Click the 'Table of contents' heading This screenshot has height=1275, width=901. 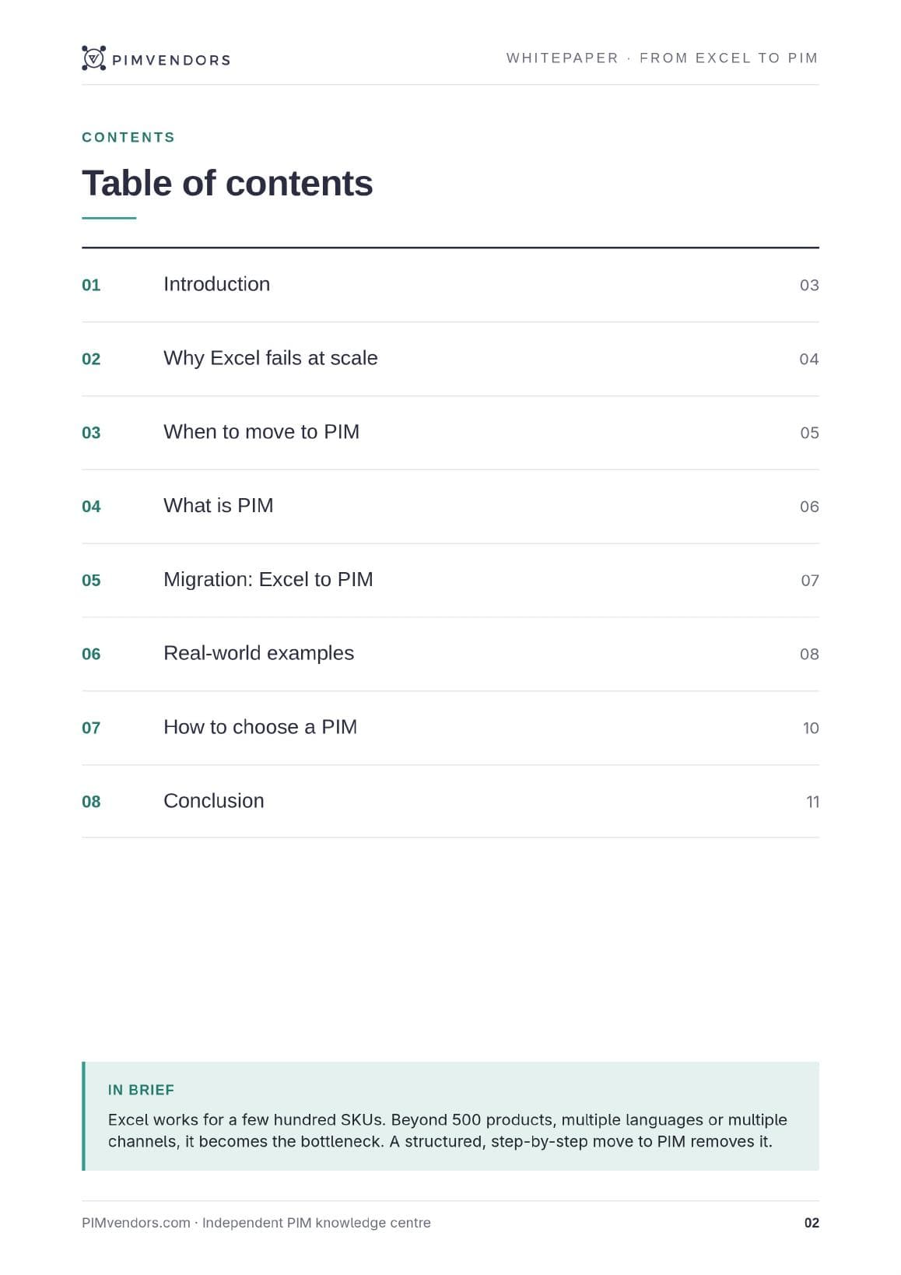click(227, 184)
